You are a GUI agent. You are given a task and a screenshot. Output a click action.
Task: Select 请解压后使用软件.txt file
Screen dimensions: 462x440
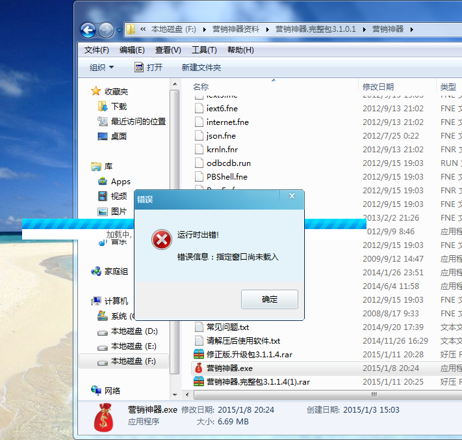click(x=243, y=341)
